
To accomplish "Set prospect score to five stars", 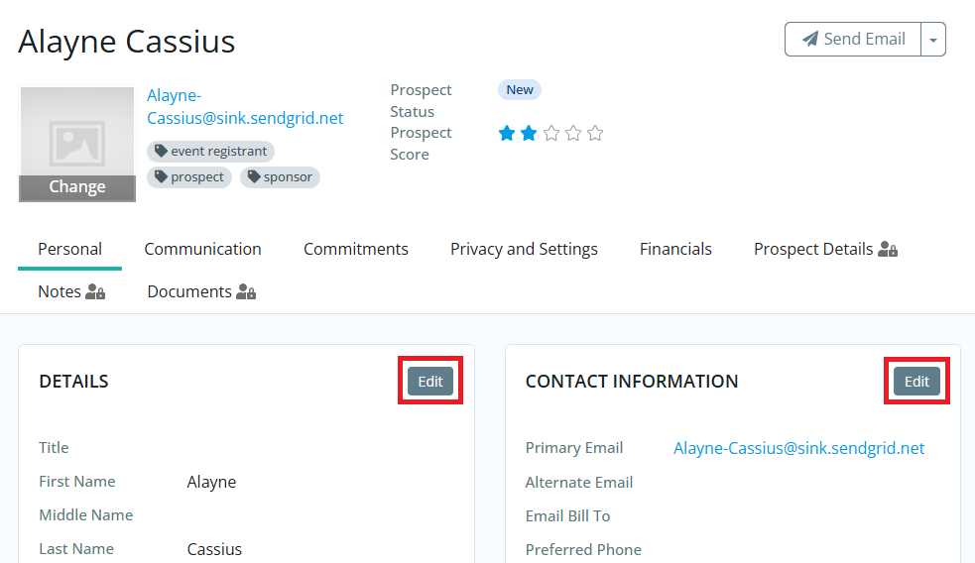I will [595, 134].
